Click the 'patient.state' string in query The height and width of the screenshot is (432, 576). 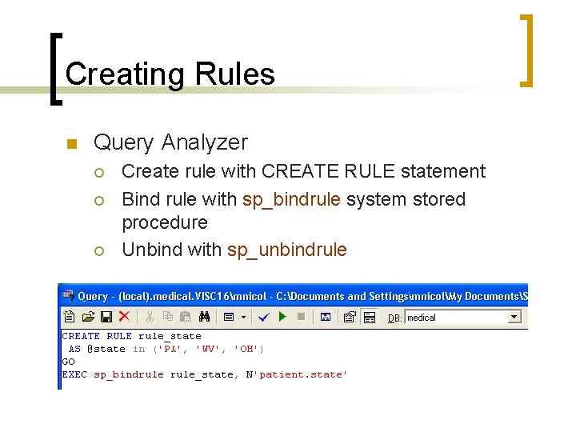(x=301, y=375)
